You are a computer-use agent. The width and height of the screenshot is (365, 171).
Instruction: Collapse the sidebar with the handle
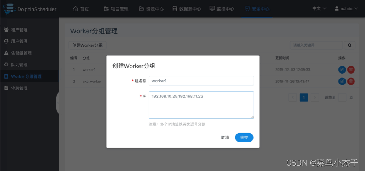57,103
